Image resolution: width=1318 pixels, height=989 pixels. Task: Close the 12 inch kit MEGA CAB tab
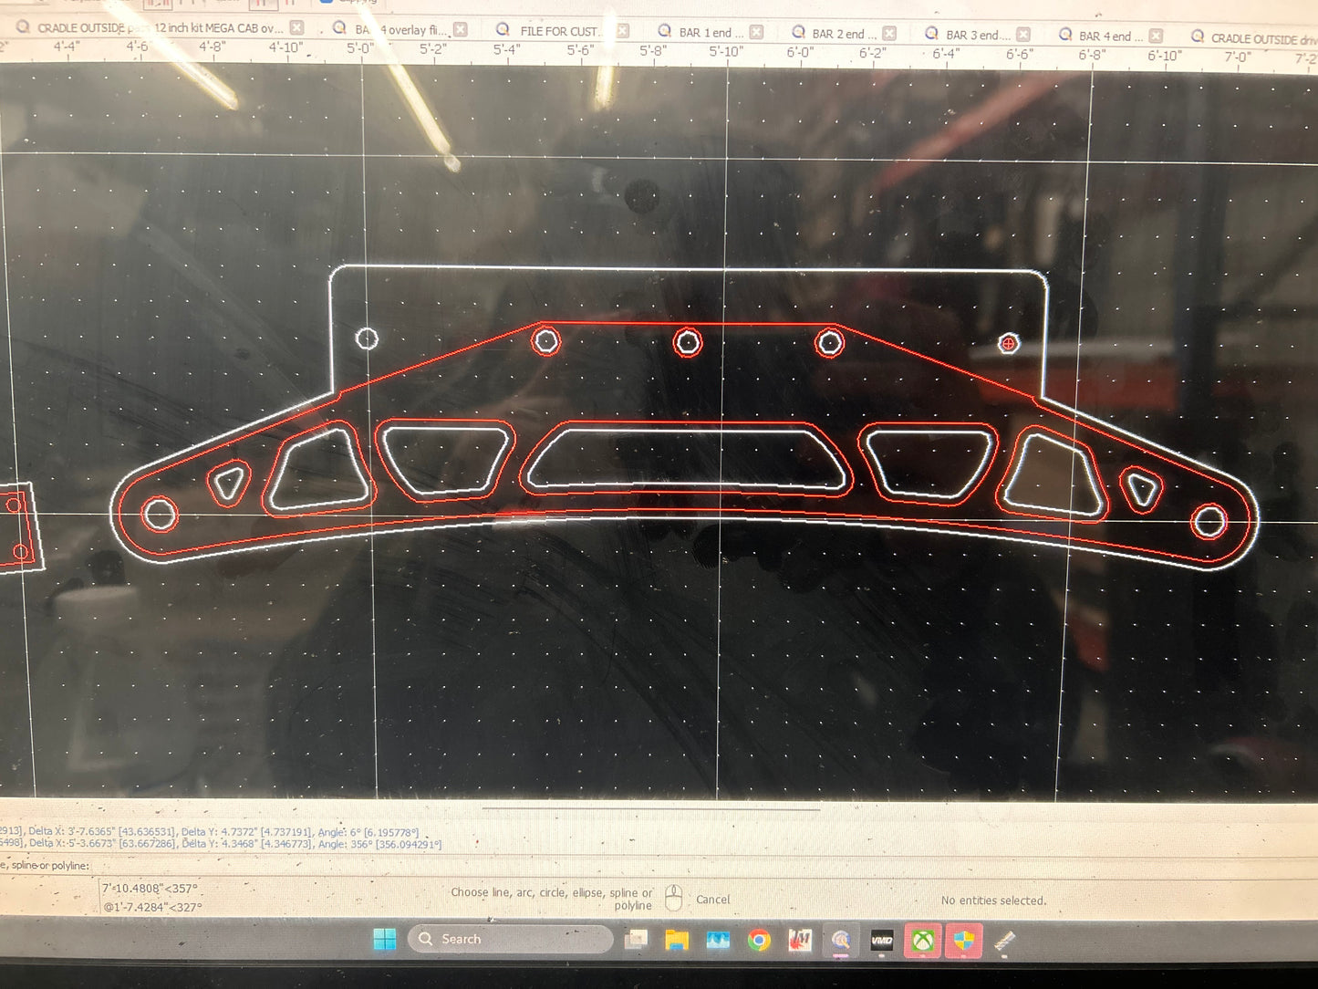[296, 28]
